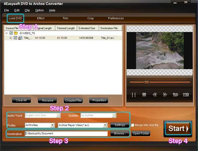Image resolution: width=198 pixels, height=151 pixels.
Task: Open the Edit menu
Action: [x=17, y=10]
